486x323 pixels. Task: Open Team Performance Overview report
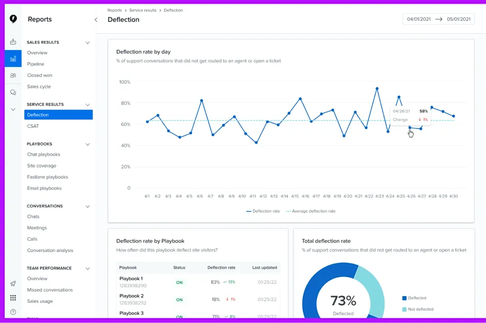[x=37, y=278]
